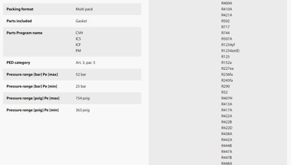Image resolution: width=291 pixels, height=165 pixels.
Task: Click the Gasket parts included value
Action: pyautogui.click(x=81, y=21)
